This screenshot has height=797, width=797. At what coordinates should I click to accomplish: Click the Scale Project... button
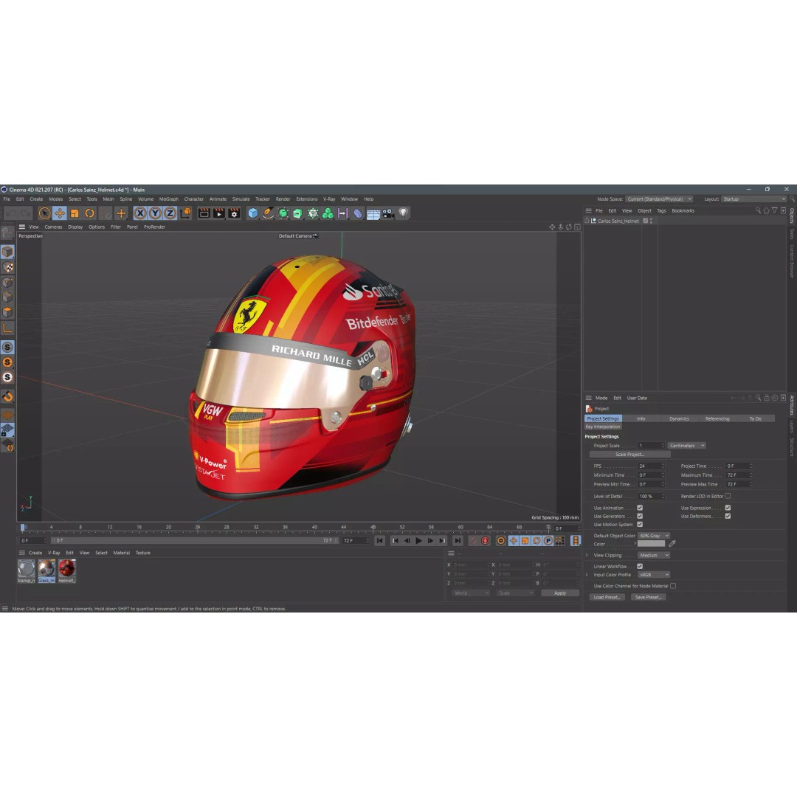click(x=629, y=455)
